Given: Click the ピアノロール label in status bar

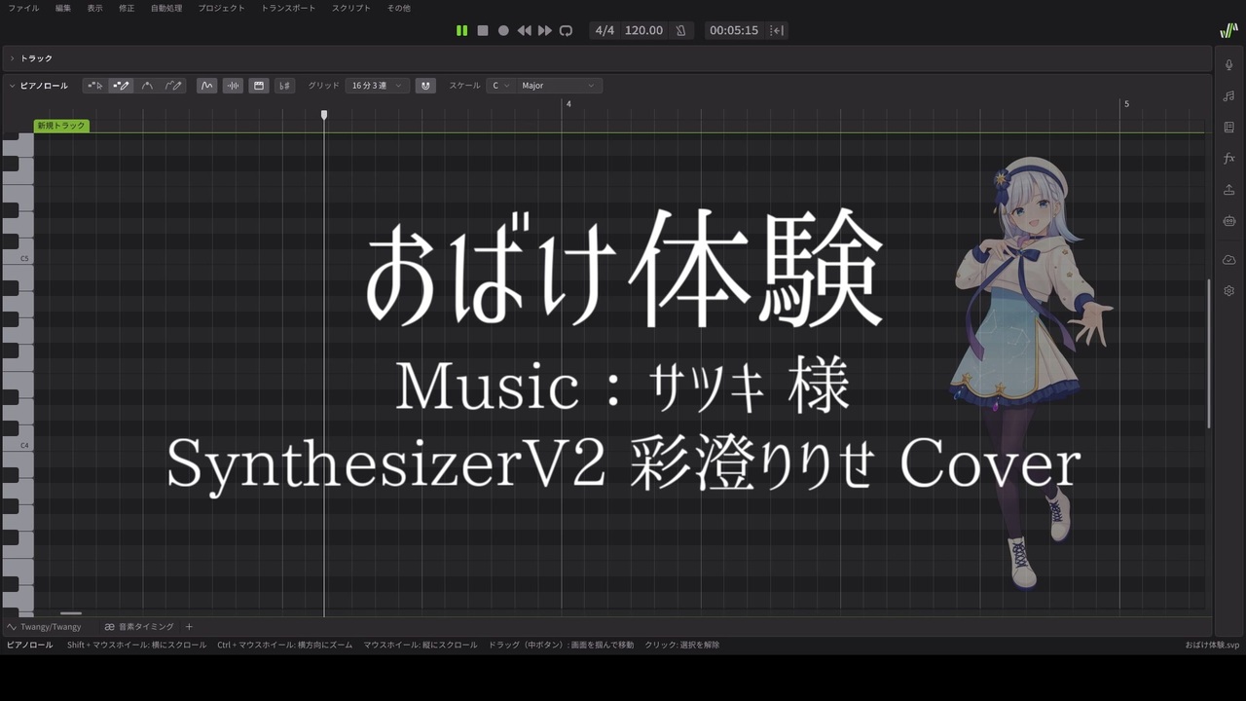Looking at the screenshot, I should (x=30, y=645).
